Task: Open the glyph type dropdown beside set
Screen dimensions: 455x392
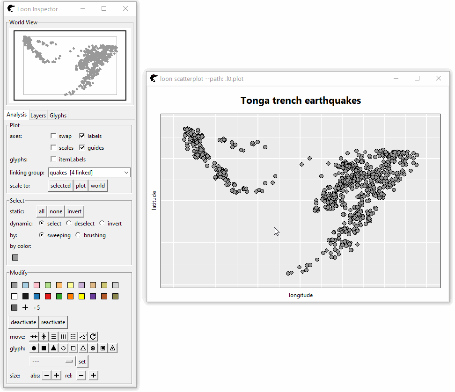Action: [52, 362]
